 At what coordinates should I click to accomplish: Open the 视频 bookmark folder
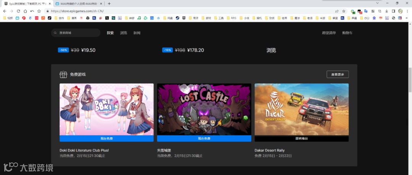coord(8,18)
